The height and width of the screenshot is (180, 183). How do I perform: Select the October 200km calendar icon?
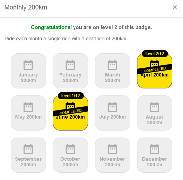click(x=70, y=149)
